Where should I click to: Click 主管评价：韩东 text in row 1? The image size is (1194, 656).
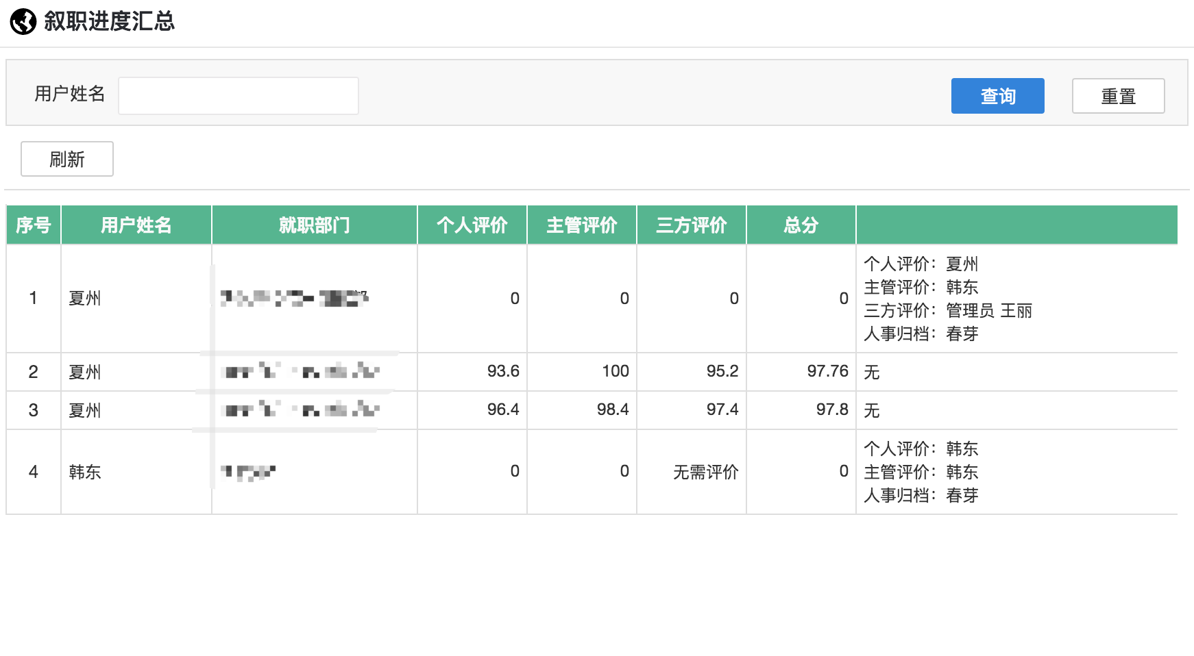point(921,288)
